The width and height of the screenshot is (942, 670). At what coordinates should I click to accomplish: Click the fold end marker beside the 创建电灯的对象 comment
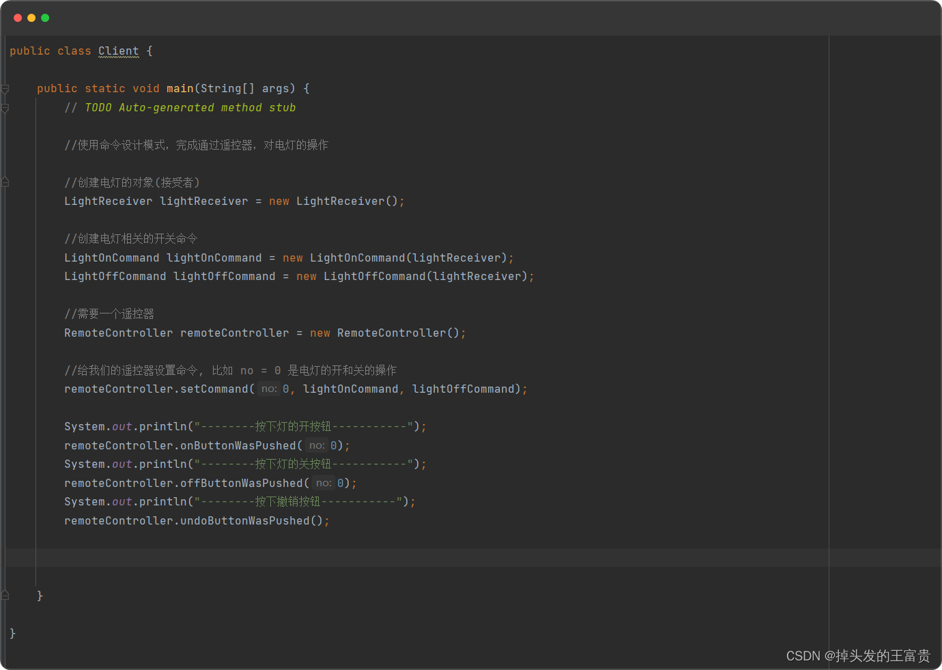(x=5, y=182)
